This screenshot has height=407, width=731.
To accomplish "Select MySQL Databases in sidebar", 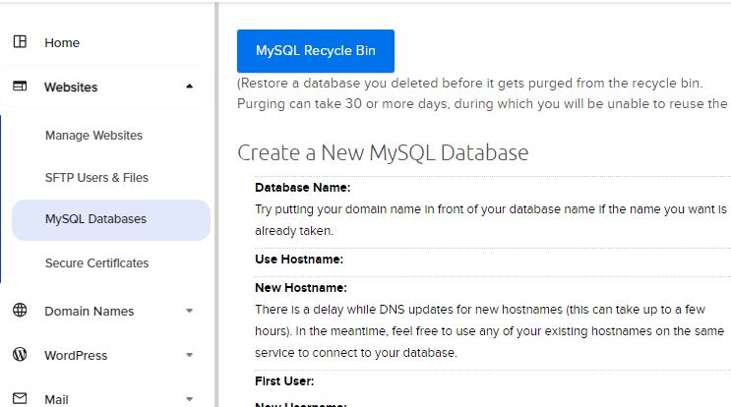I will tap(111, 220).
